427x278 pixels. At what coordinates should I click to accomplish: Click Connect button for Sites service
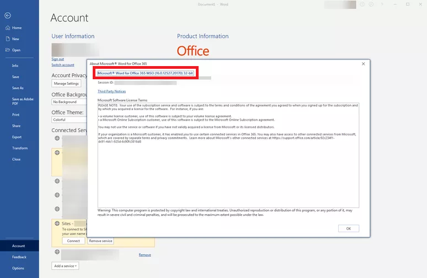point(73,241)
